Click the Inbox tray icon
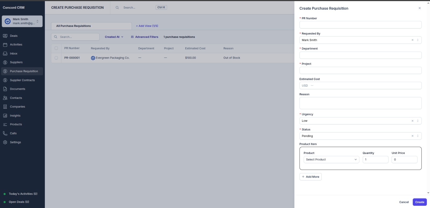The width and height of the screenshot is (430, 208). point(5,53)
